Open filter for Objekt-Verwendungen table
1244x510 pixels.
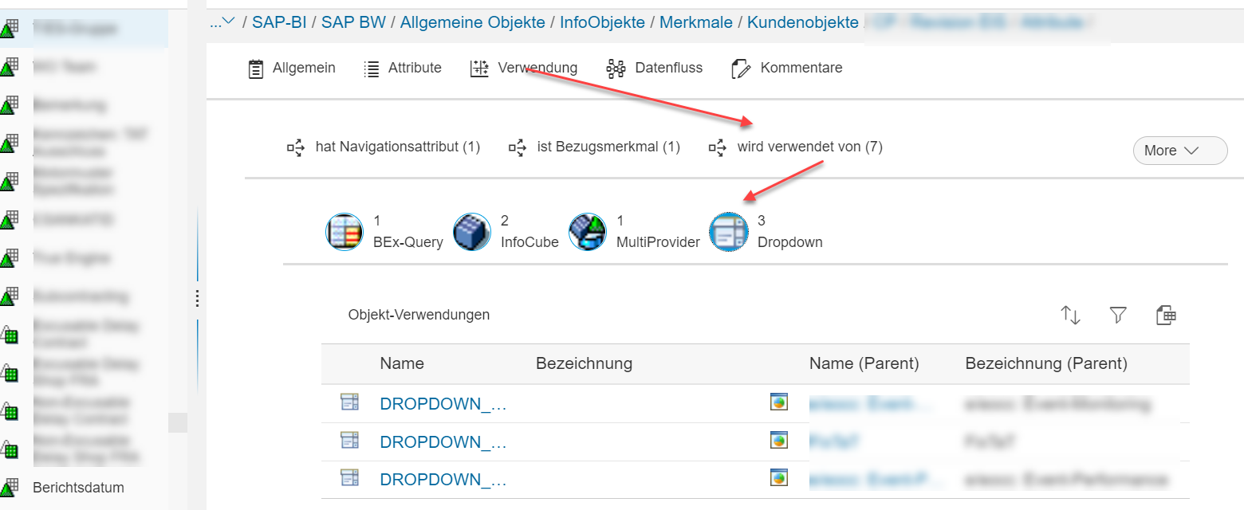1118,316
